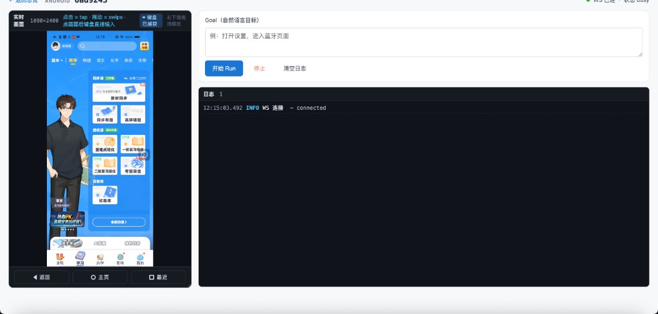Tap the 全部功能 button

(x=119, y=222)
